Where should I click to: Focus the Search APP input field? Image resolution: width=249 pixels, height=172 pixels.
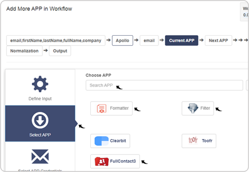click(164, 85)
